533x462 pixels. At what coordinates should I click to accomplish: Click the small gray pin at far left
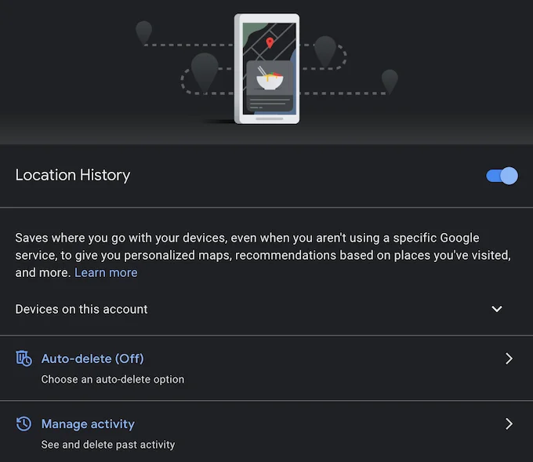pyautogui.click(x=143, y=31)
